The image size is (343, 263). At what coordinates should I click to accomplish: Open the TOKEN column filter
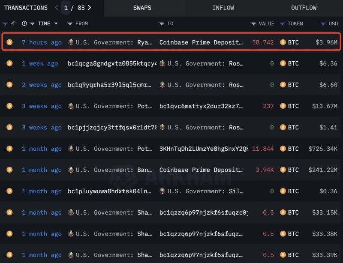coord(282,24)
